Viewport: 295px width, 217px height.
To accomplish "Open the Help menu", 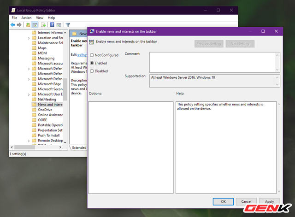I will tap(51, 18).
